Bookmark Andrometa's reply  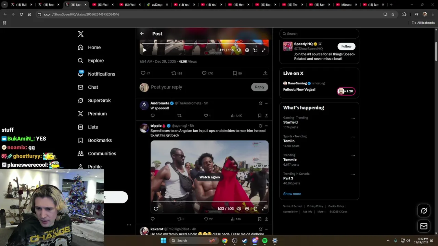[x=260, y=115]
